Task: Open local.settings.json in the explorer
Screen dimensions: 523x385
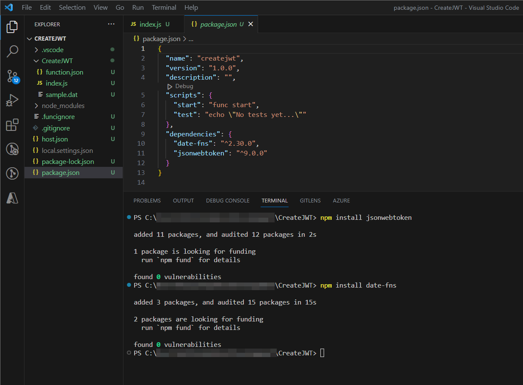Action: tap(74, 150)
